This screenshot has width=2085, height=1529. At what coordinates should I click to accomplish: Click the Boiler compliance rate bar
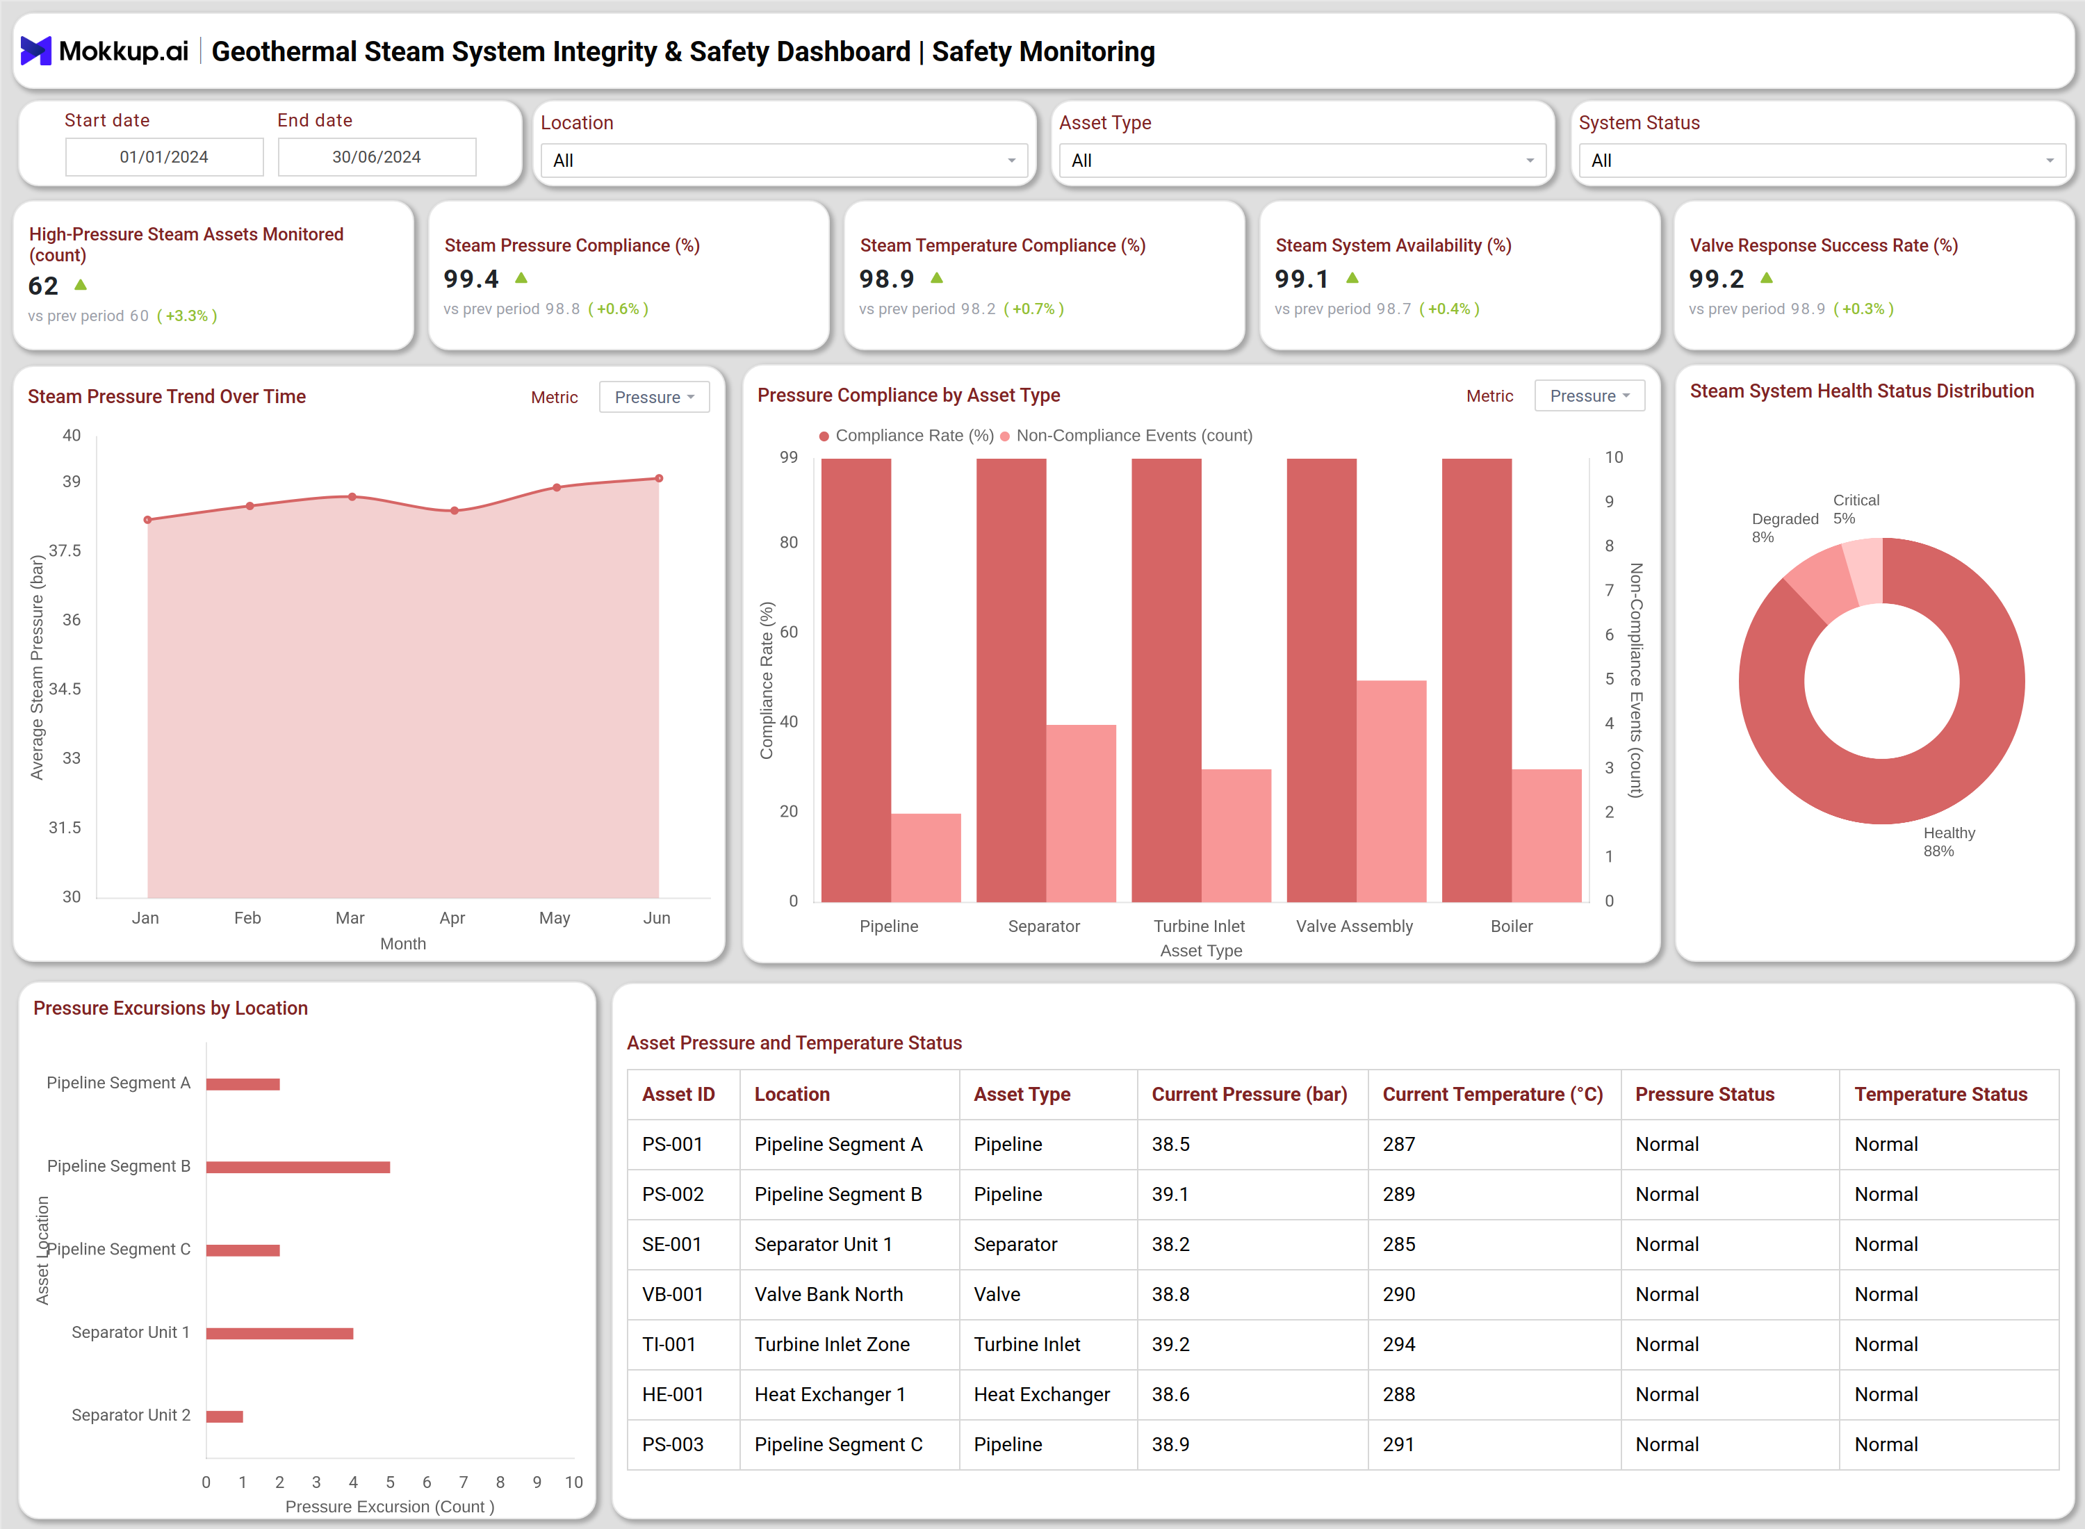pos(1477,680)
